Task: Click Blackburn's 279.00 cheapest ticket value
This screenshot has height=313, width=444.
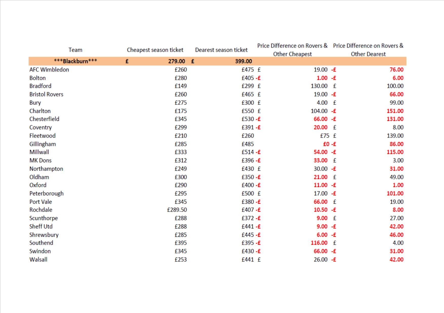Action: (176, 61)
